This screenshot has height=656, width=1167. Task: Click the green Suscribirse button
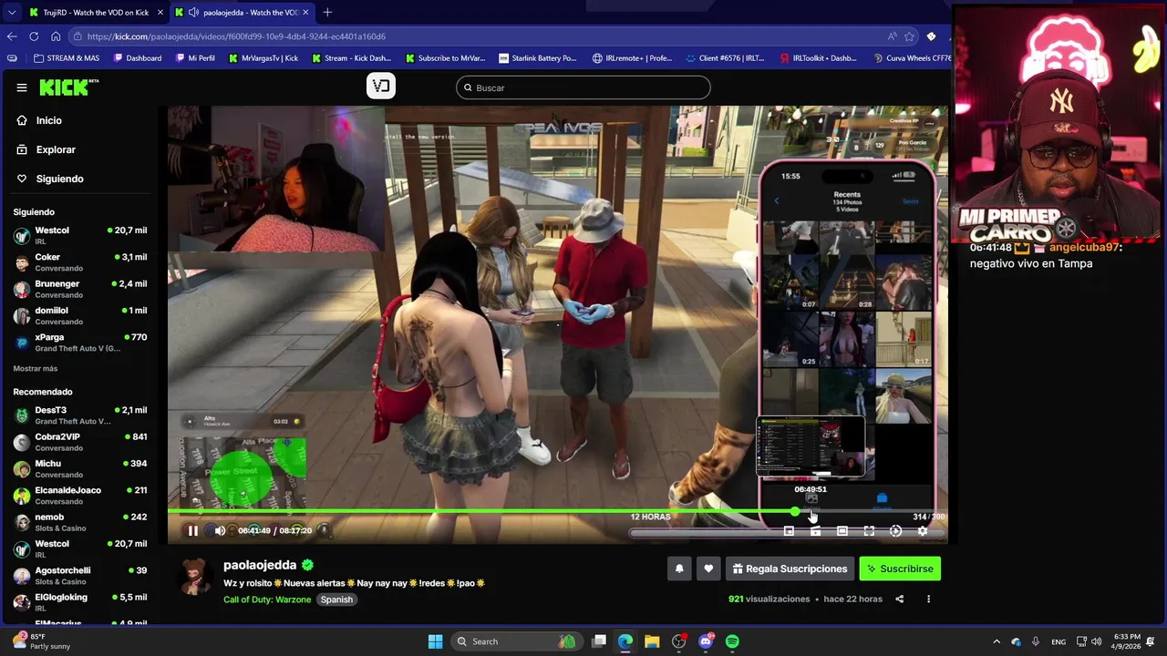pos(900,569)
